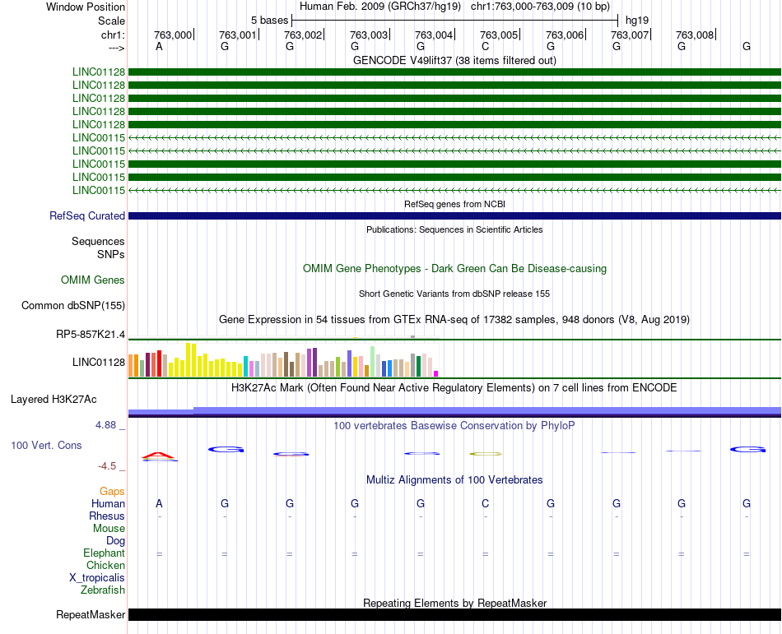Open the RefSeq genes from NCBI title
The image size is (782, 634).
pyautogui.click(x=454, y=204)
